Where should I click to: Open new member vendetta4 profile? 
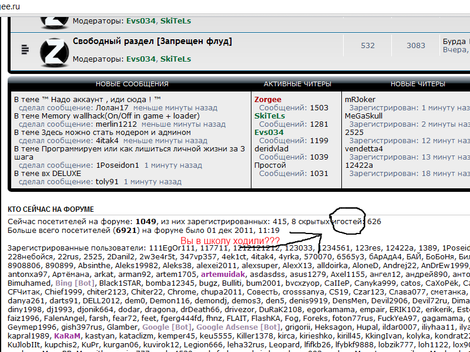364,149
